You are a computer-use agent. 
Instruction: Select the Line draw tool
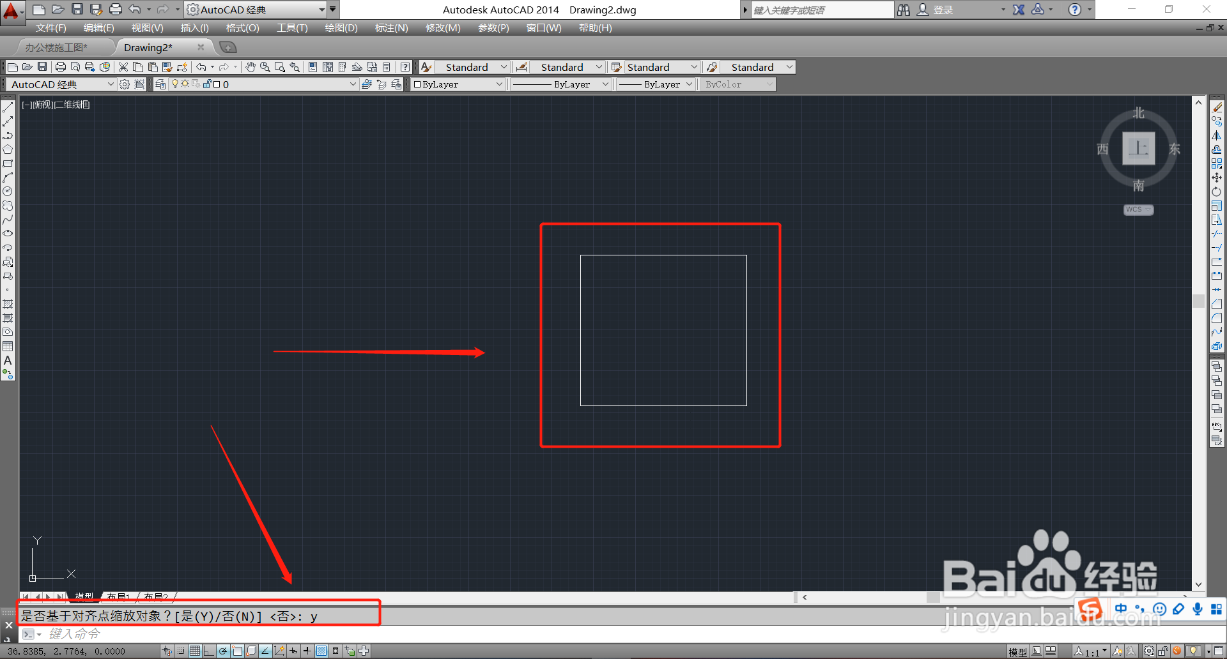pos(8,107)
